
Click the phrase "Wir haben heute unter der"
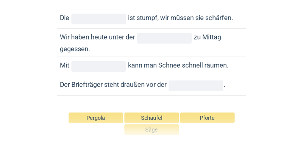coord(97,37)
